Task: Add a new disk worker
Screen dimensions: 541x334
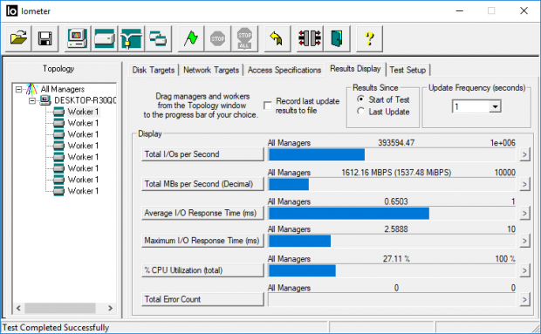Action: (x=104, y=38)
